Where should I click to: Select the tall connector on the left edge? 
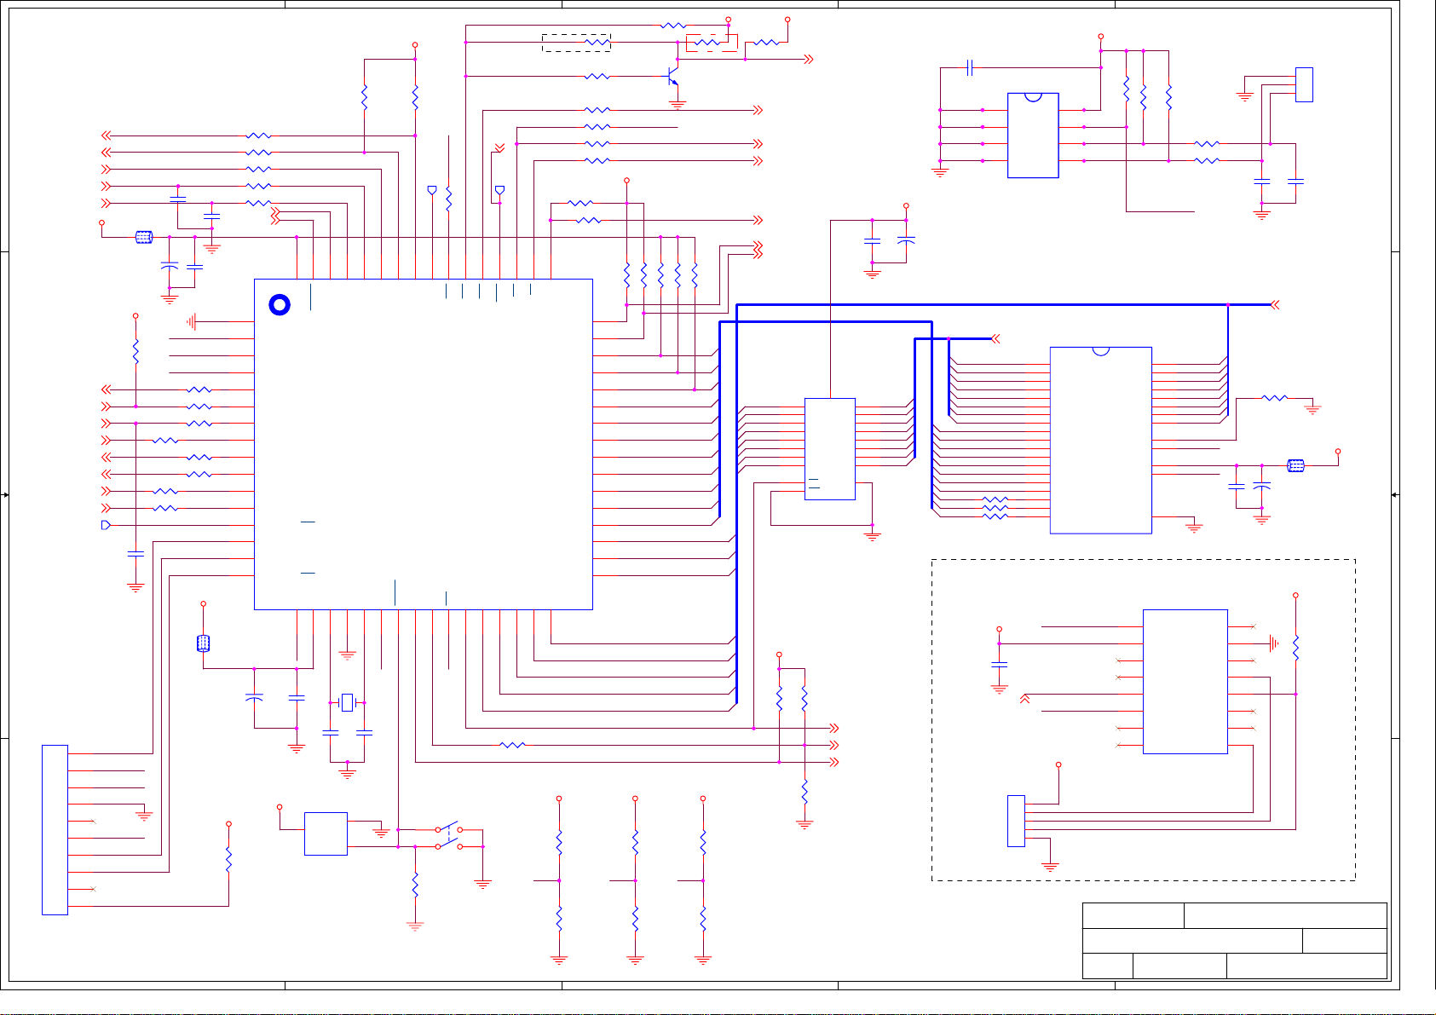click(55, 829)
